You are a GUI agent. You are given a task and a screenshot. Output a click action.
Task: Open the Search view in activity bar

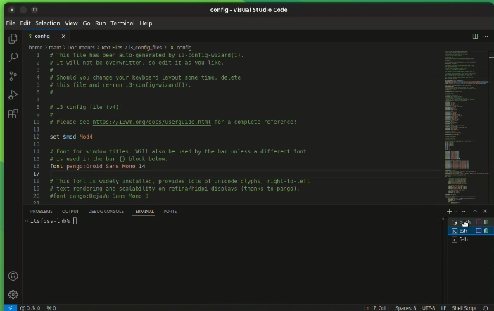[x=13, y=58]
